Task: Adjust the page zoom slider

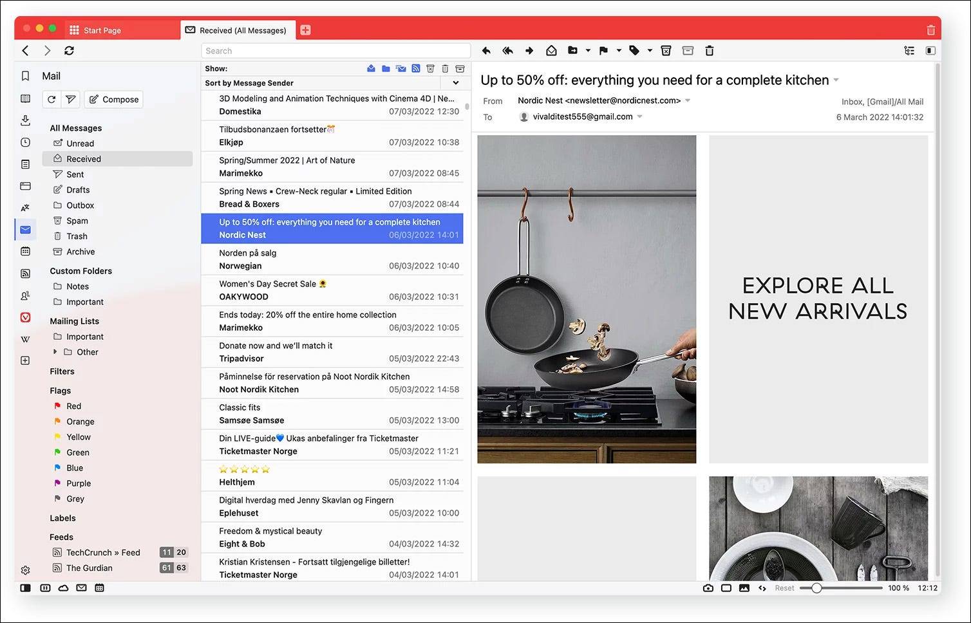Action: 816,588
